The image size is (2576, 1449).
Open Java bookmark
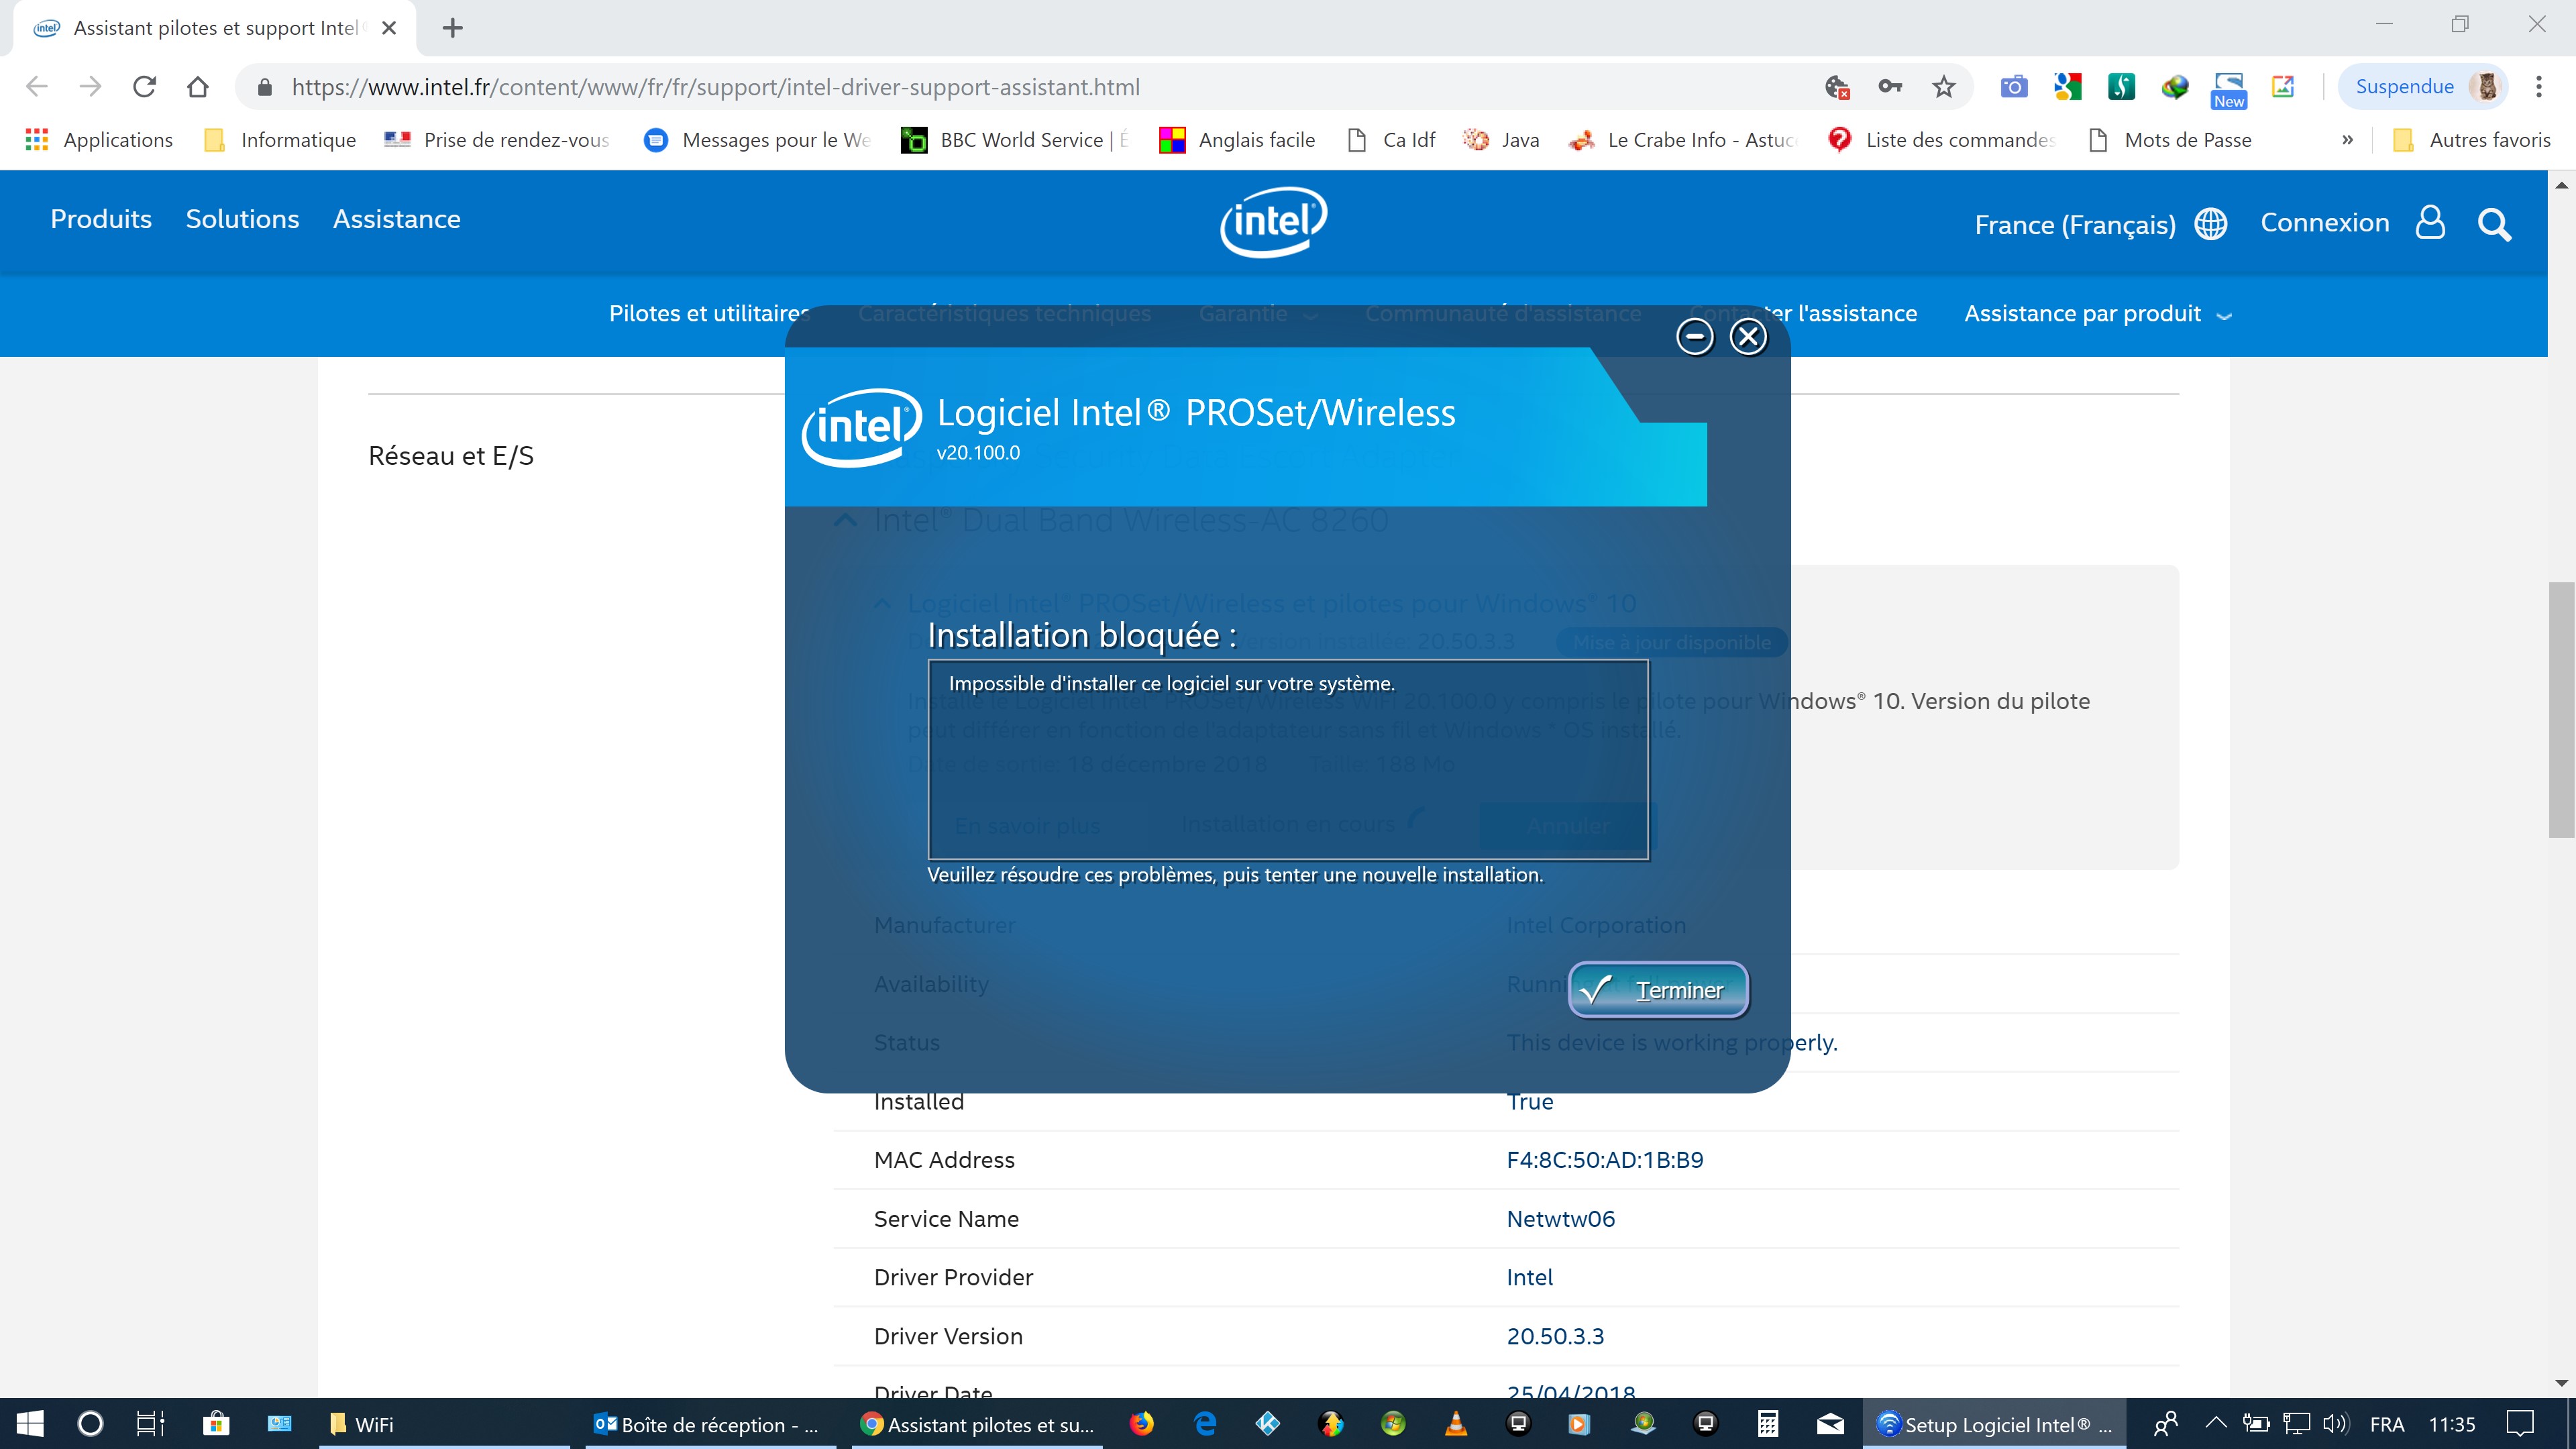pos(1501,140)
